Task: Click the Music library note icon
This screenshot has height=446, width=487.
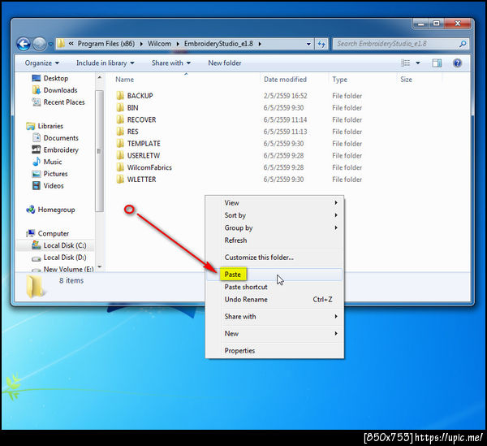Action: [x=37, y=162]
